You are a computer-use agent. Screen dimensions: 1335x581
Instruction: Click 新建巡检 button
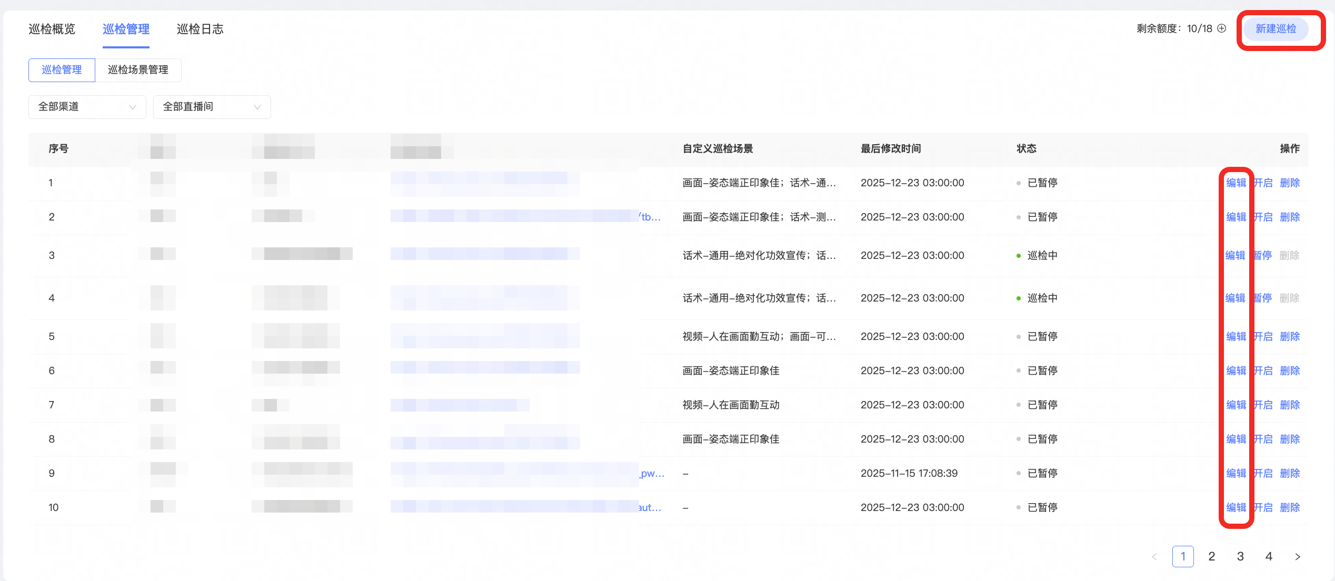(1276, 29)
